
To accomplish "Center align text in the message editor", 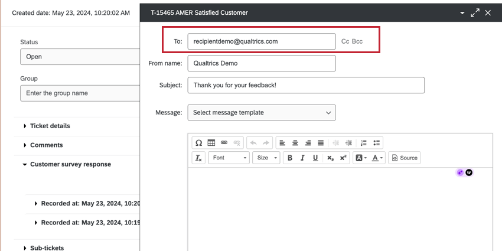I will point(295,143).
